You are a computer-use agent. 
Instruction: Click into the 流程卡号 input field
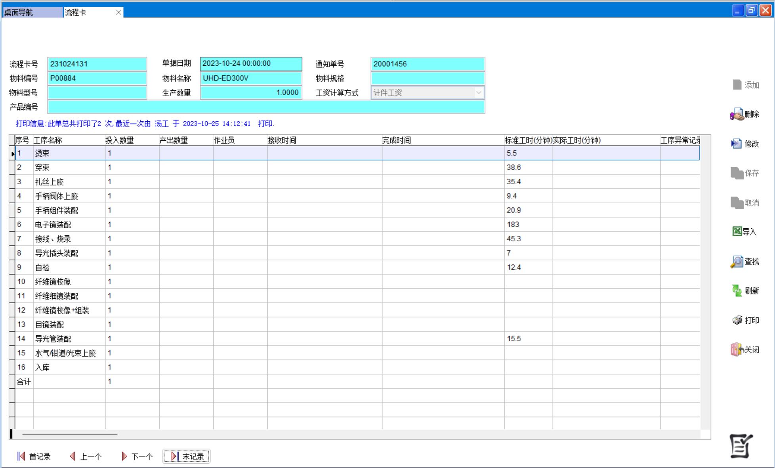point(97,64)
